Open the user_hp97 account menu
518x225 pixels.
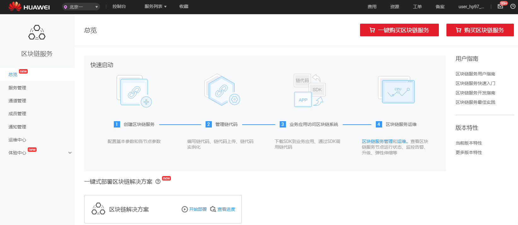[471, 7]
